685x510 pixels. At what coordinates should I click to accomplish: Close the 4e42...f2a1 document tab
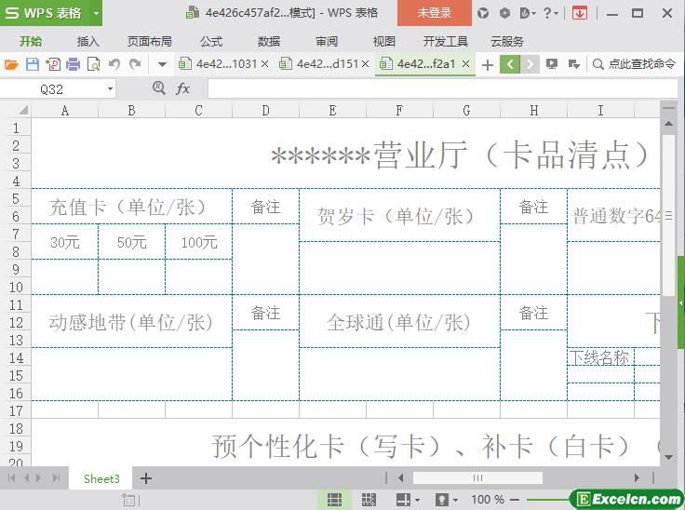click(465, 64)
